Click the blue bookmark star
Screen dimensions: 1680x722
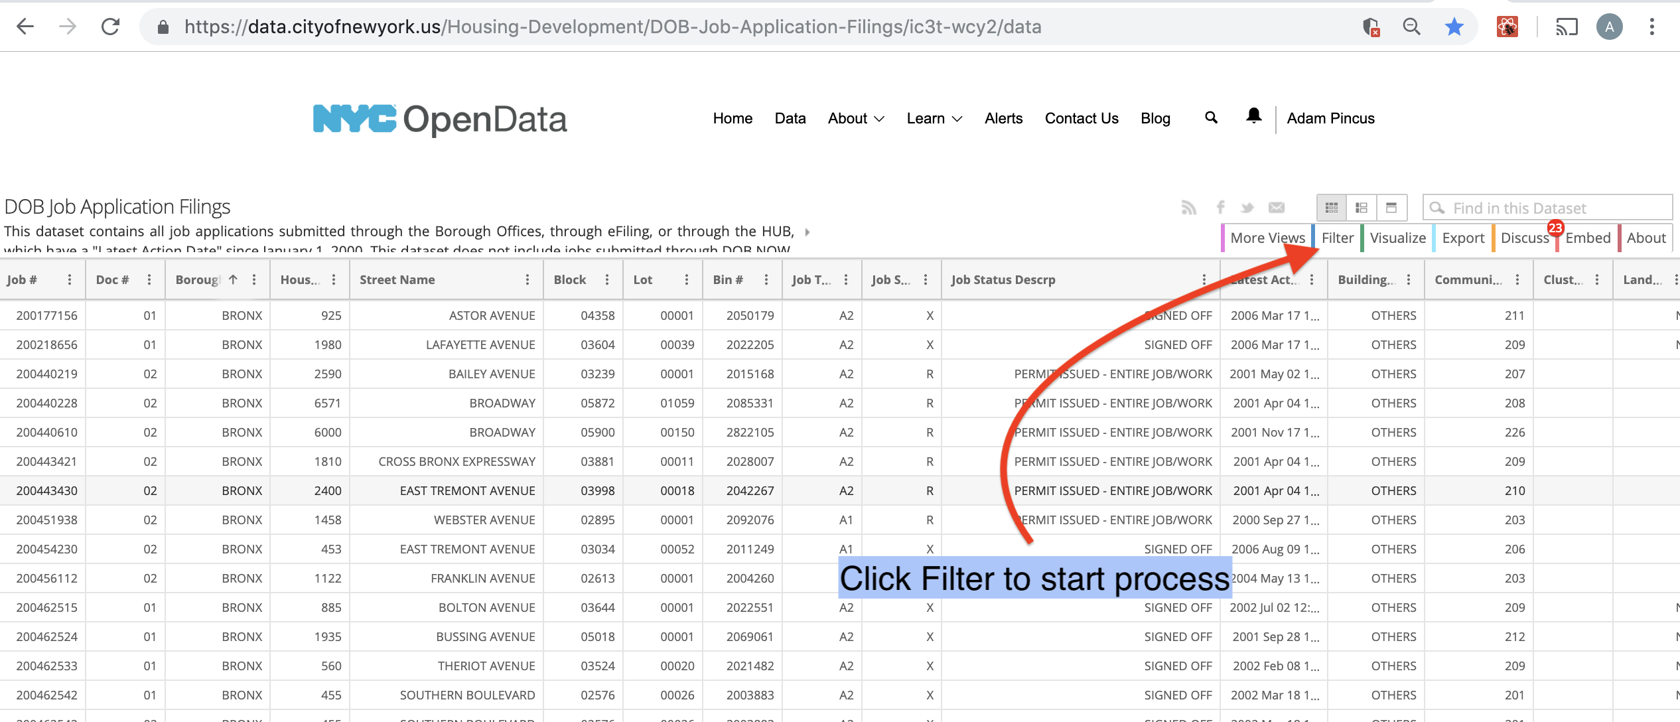point(1454,27)
